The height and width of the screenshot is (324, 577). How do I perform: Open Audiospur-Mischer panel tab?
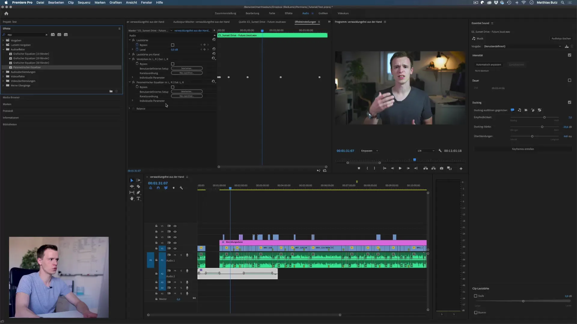click(201, 22)
